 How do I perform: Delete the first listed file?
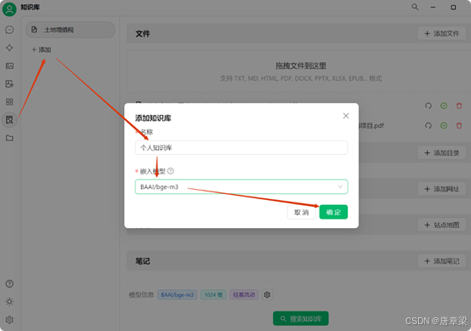(459, 106)
